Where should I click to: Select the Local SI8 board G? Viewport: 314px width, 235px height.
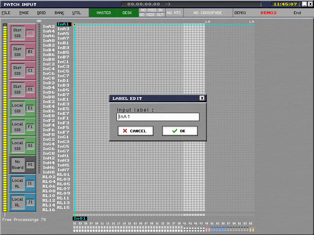click(x=17, y=146)
